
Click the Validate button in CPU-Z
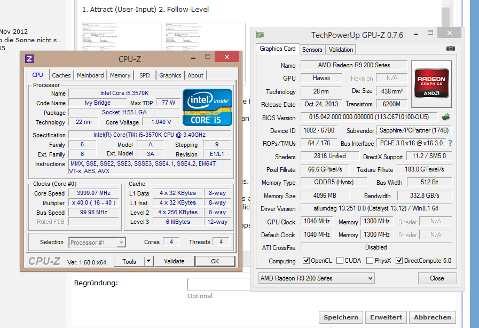174,261
